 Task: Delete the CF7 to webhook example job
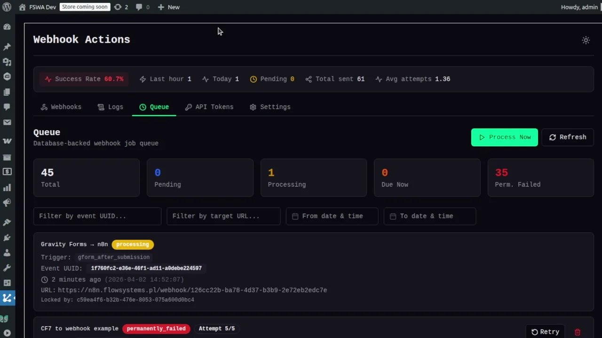click(x=578, y=332)
